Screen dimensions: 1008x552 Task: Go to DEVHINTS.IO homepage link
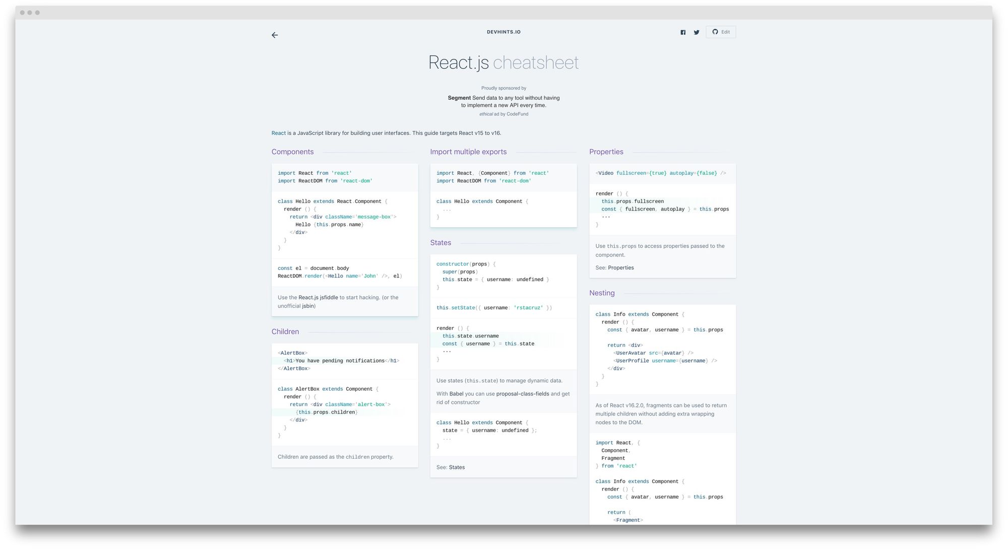[x=505, y=32]
